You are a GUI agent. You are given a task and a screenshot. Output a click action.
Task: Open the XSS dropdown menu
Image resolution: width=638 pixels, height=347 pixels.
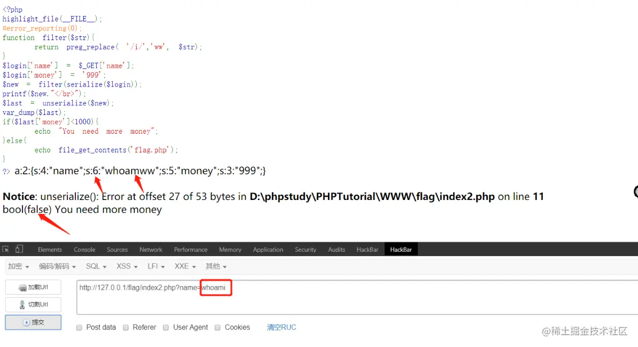click(127, 266)
